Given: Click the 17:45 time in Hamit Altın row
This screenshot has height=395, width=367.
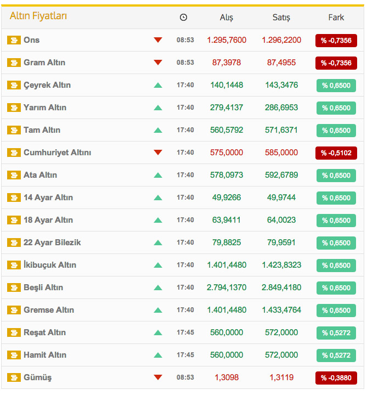Looking at the screenshot, I should tap(185, 355).
